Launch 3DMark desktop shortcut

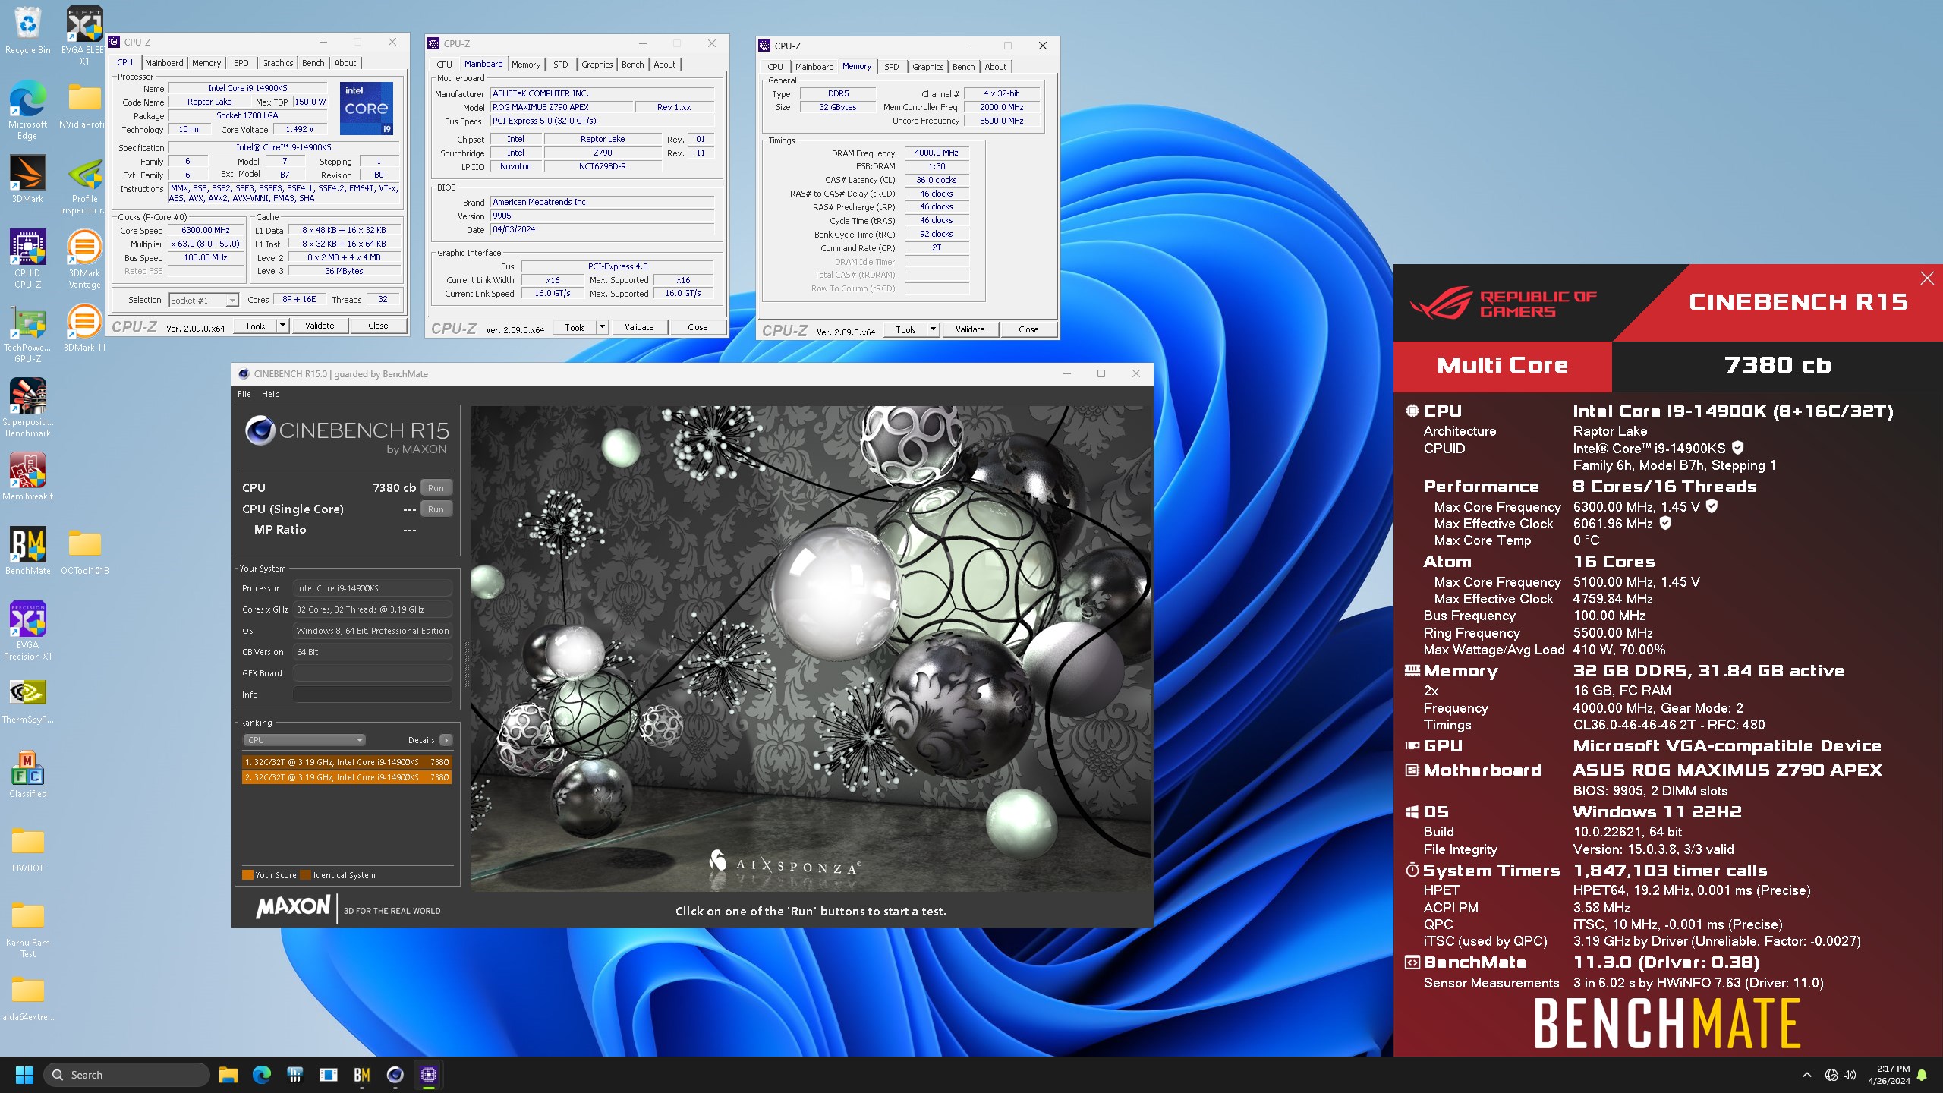pyautogui.click(x=27, y=179)
